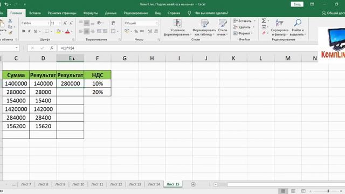Click the Undo arrow icon
This screenshot has width=345, height=194.
point(6,4)
